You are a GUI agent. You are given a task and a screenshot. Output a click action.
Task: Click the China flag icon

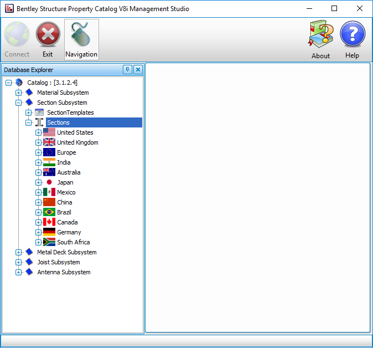(x=49, y=202)
